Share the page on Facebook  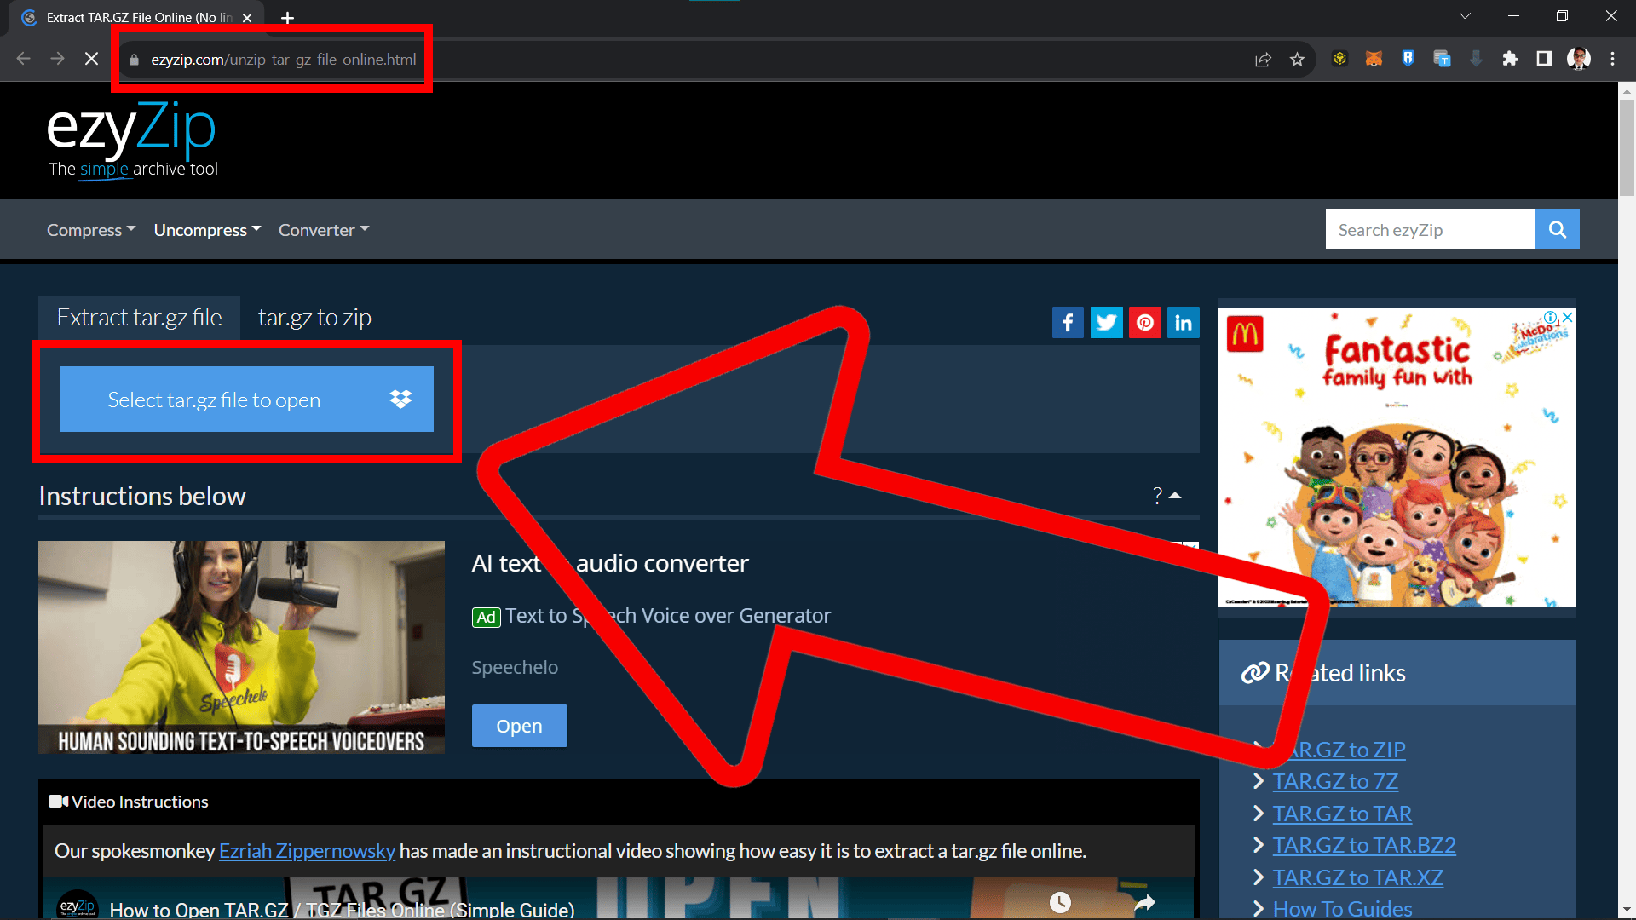click(1068, 322)
